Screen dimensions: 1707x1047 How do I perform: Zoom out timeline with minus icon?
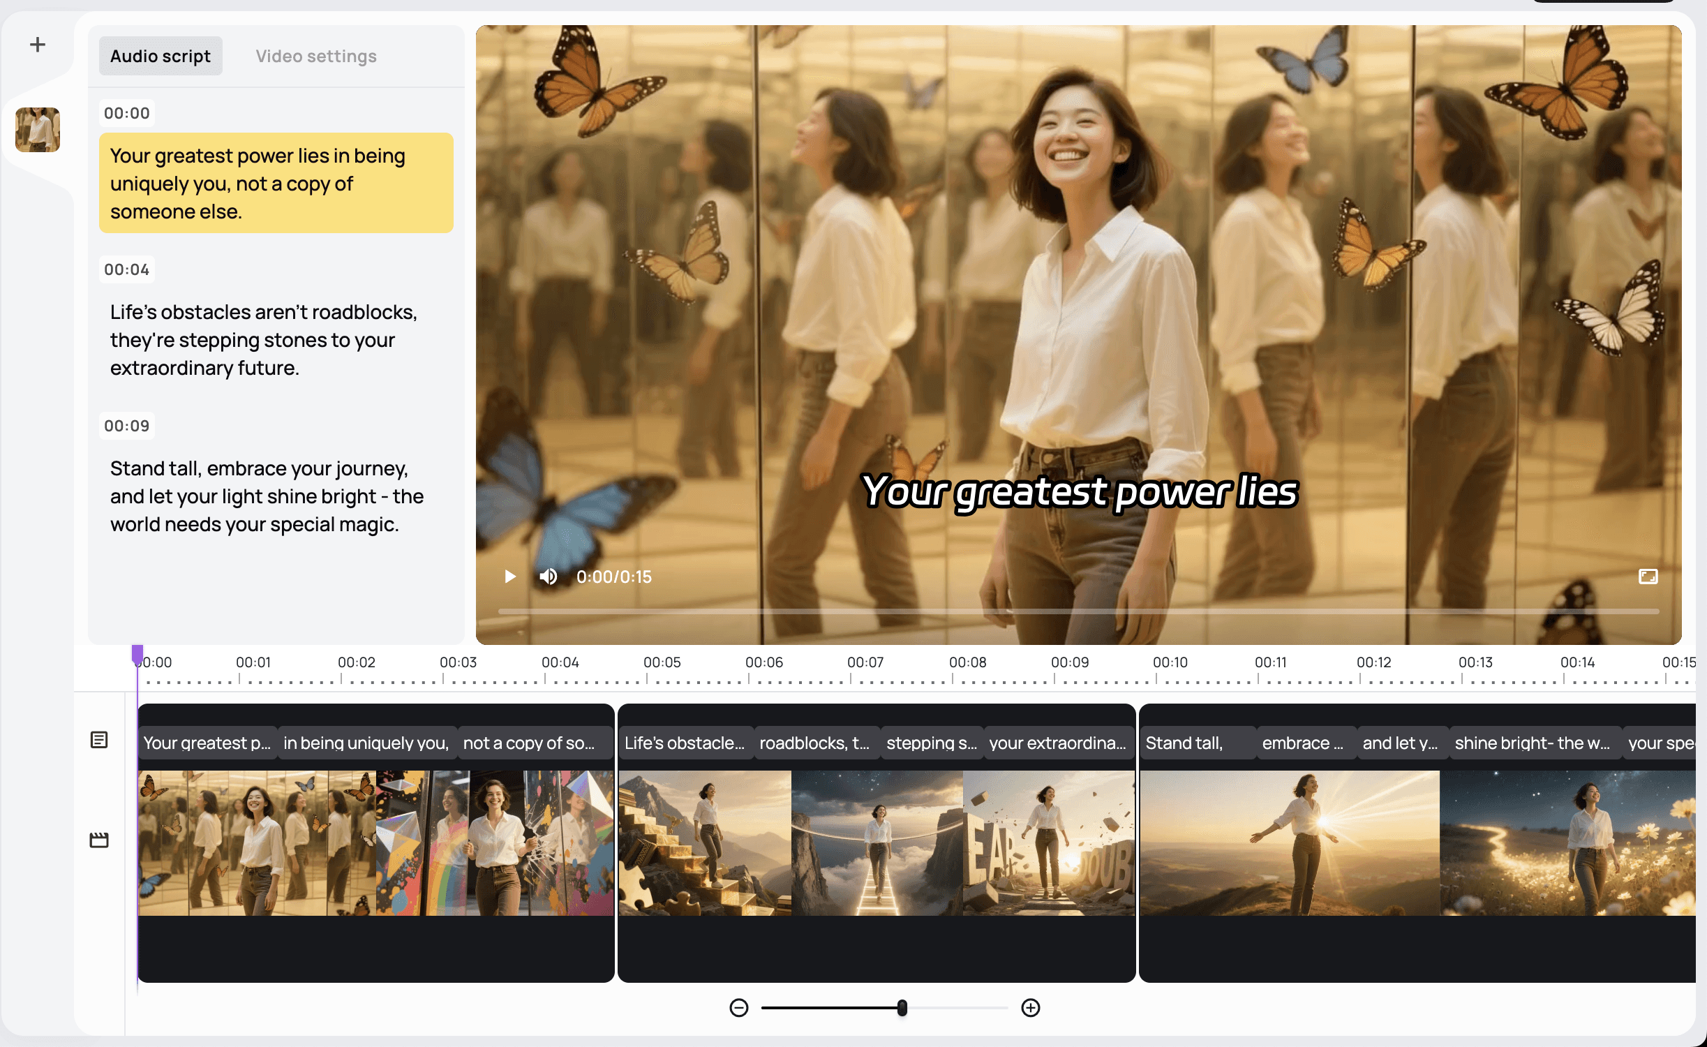(x=739, y=1008)
